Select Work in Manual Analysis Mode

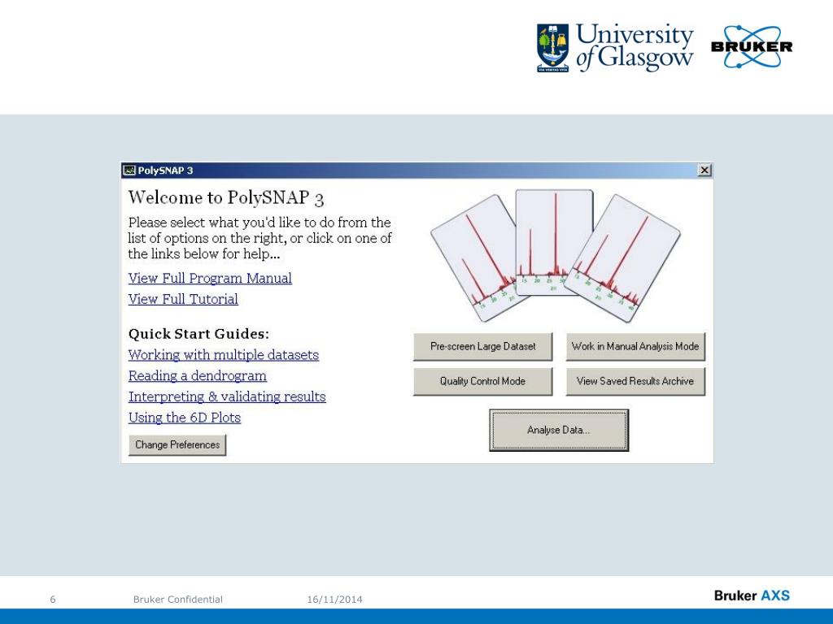coord(635,346)
